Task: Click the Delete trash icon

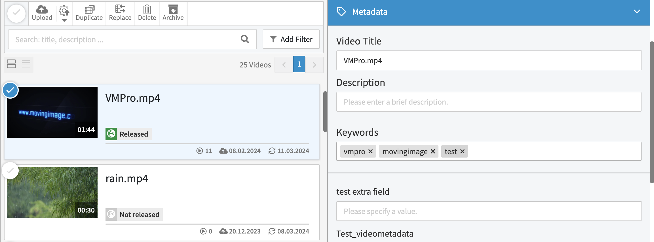Action: tap(147, 10)
